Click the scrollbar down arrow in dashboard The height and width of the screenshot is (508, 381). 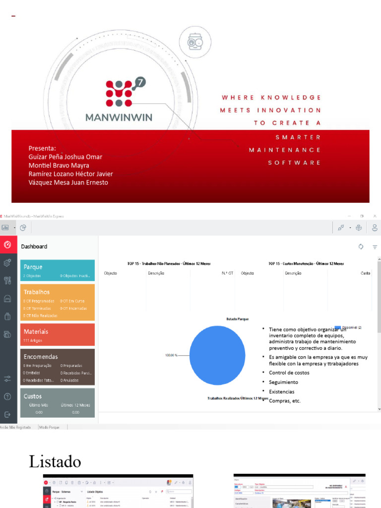[x=379, y=409]
